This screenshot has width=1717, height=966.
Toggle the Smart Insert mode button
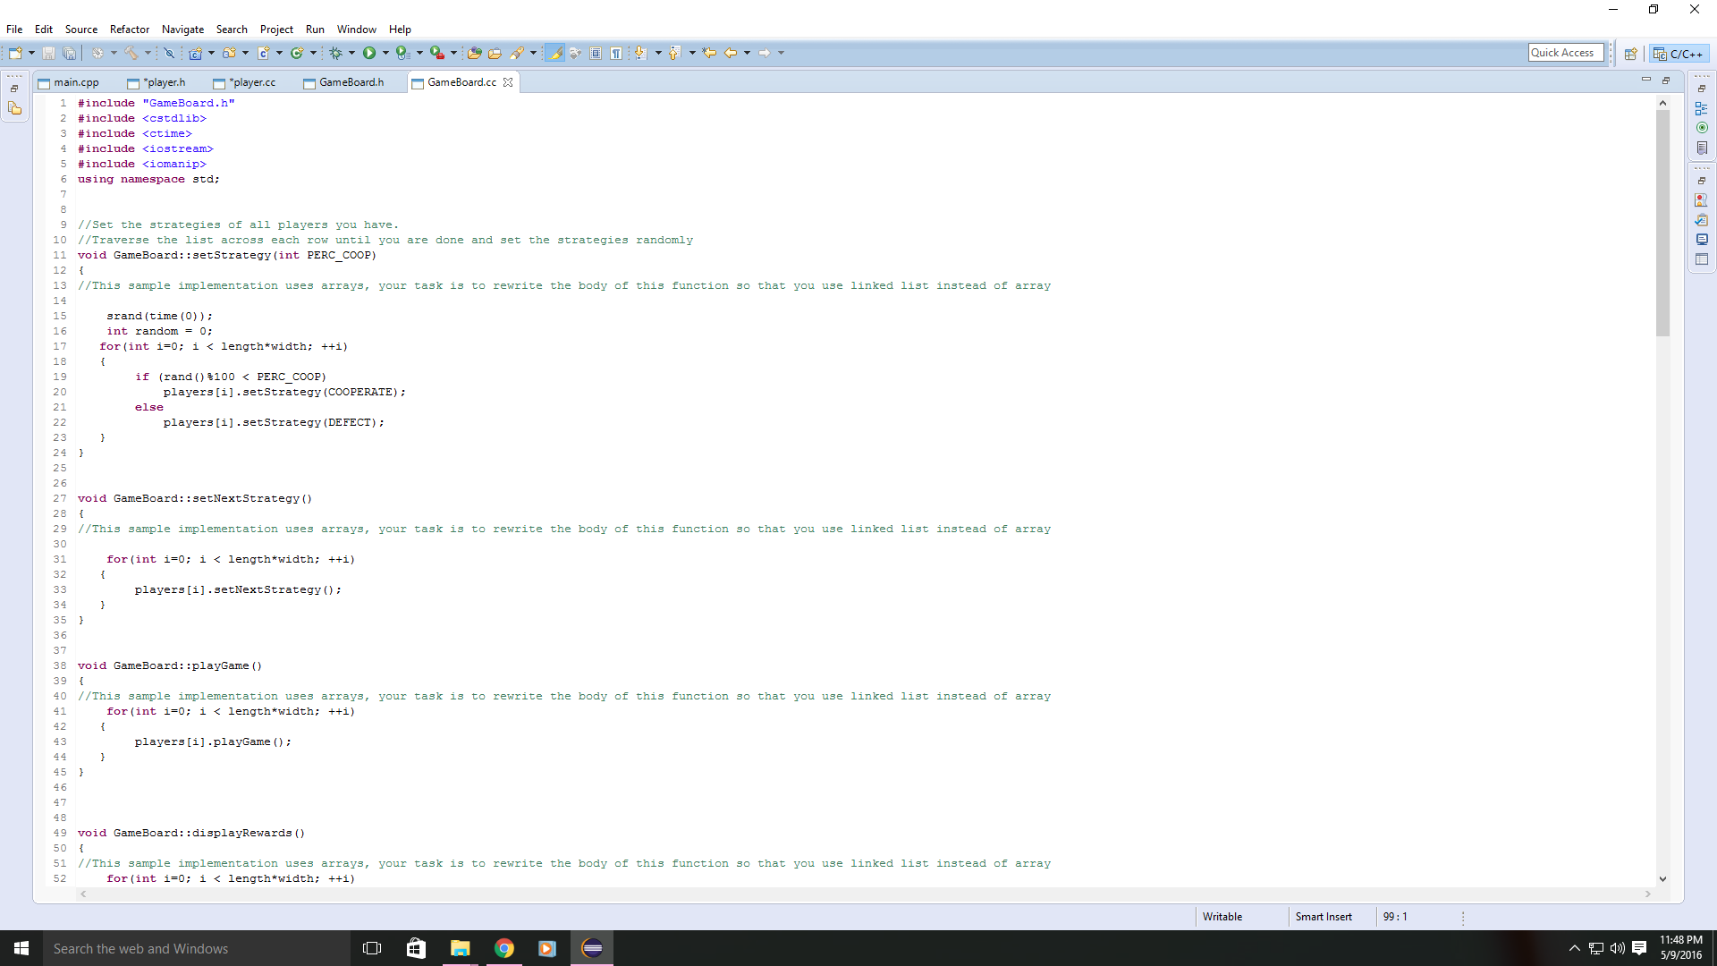pyautogui.click(x=1324, y=917)
